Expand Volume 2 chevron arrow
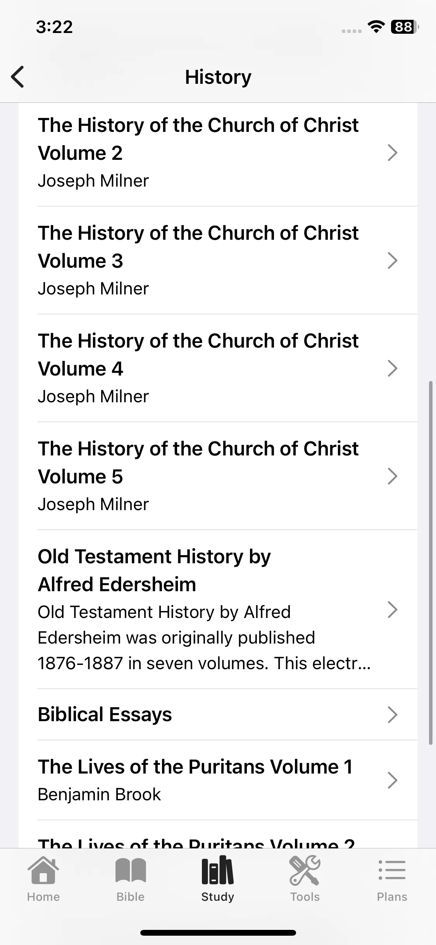 pyautogui.click(x=393, y=153)
